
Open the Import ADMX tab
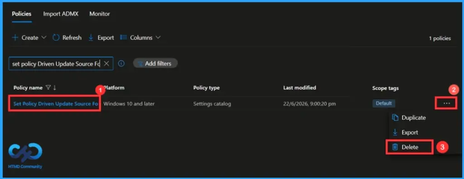click(x=61, y=14)
